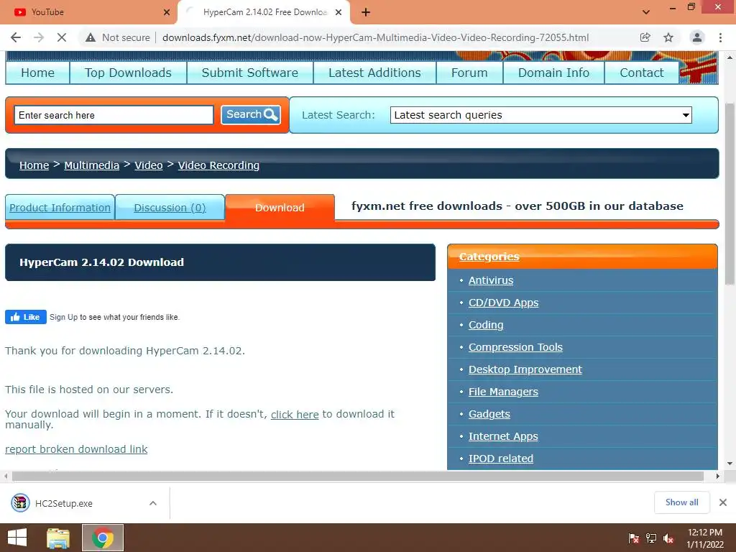The image size is (736, 552).
Task: Click the 'click here' manual download link
Action: [x=295, y=415]
